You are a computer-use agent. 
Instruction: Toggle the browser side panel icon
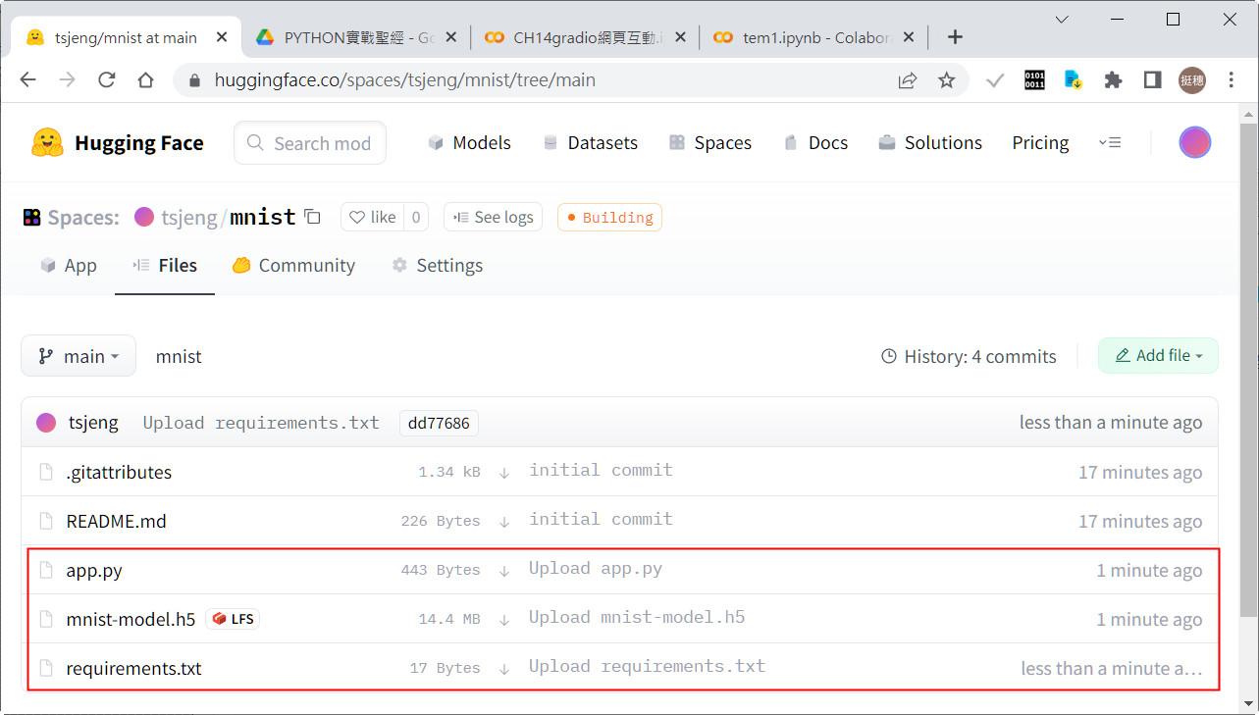click(x=1152, y=80)
